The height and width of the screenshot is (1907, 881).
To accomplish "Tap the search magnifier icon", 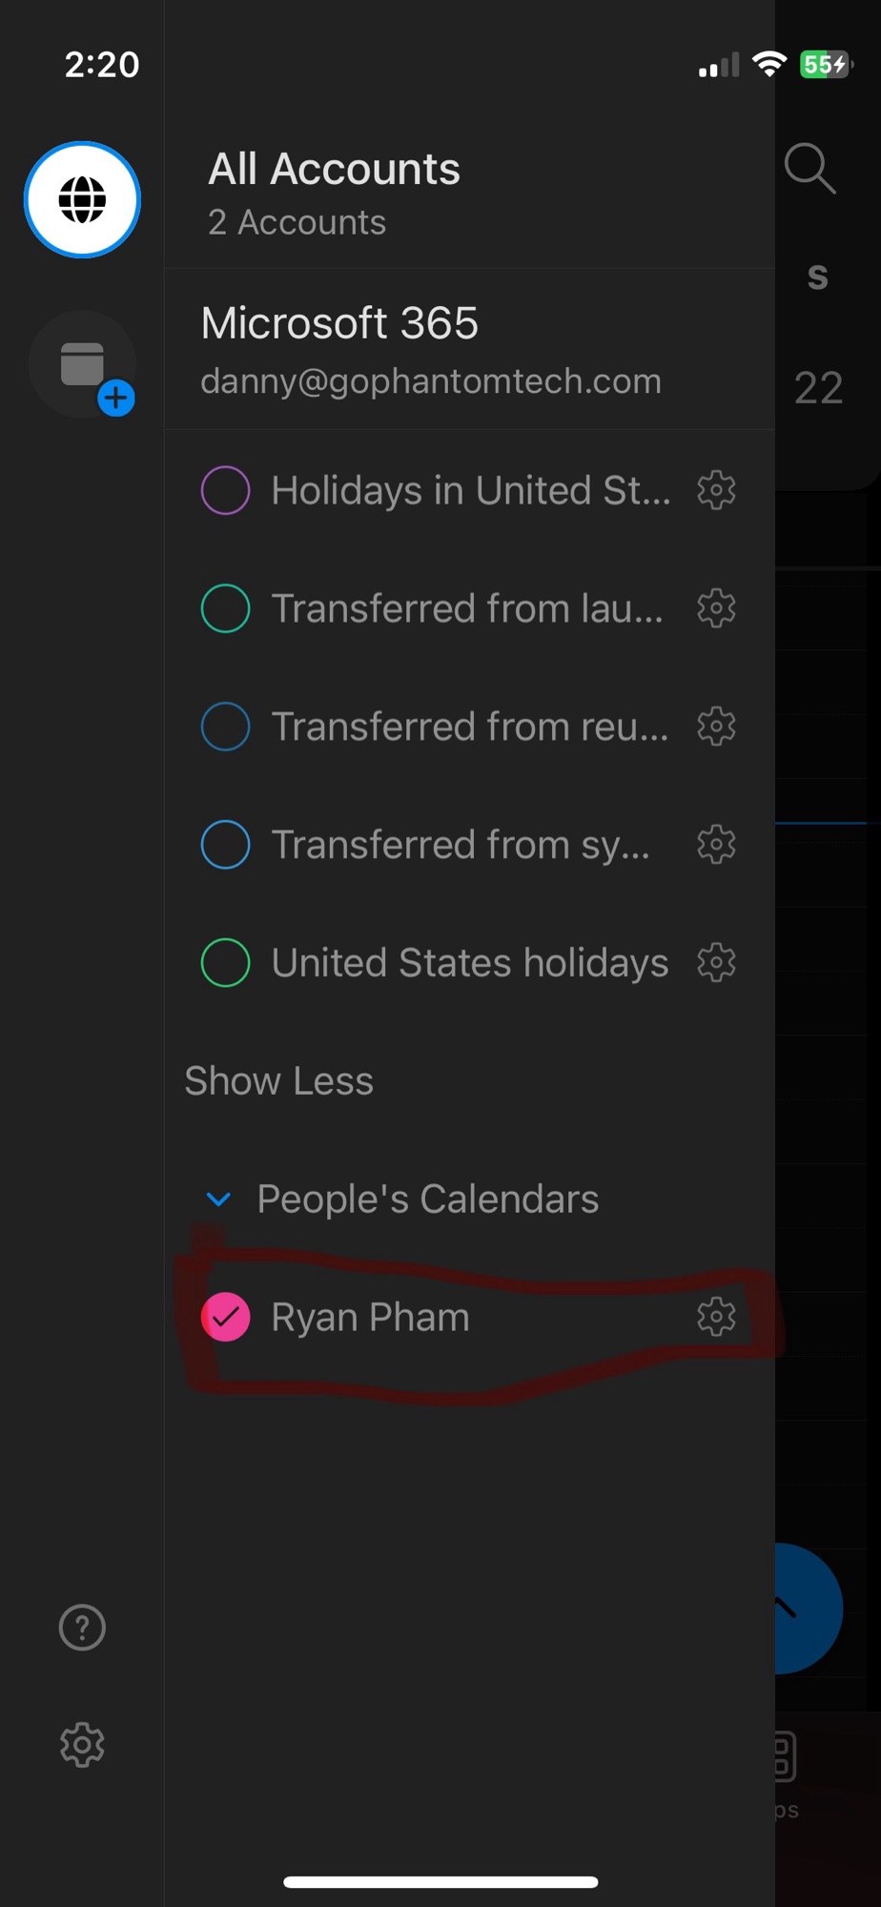I will coord(809,170).
